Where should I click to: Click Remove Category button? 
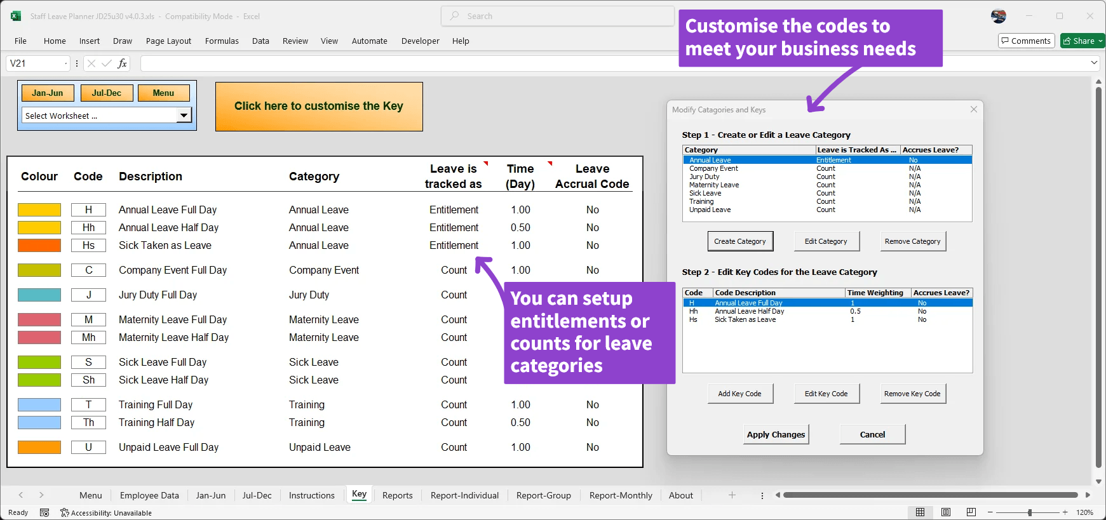tap(912, 241)
